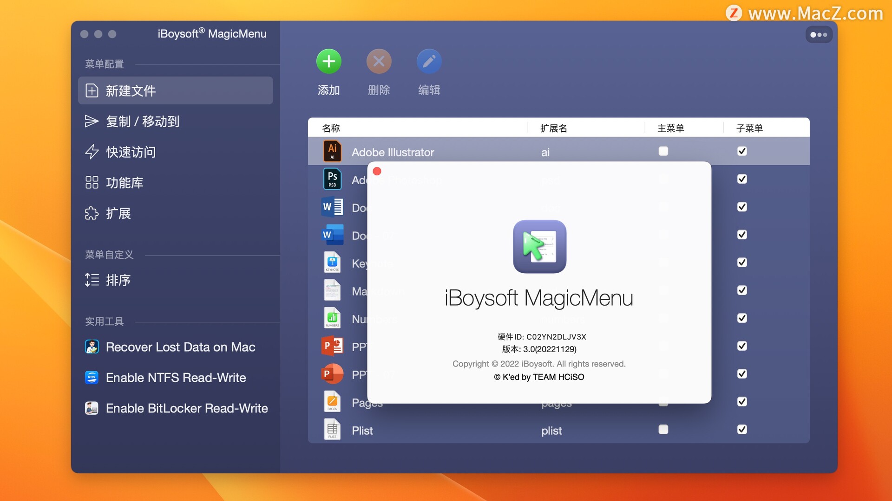The width and height of the screenshot is (892, 501).
Task: Click the Edit (编辑) pencil icon
Action: tap(429, 62)
